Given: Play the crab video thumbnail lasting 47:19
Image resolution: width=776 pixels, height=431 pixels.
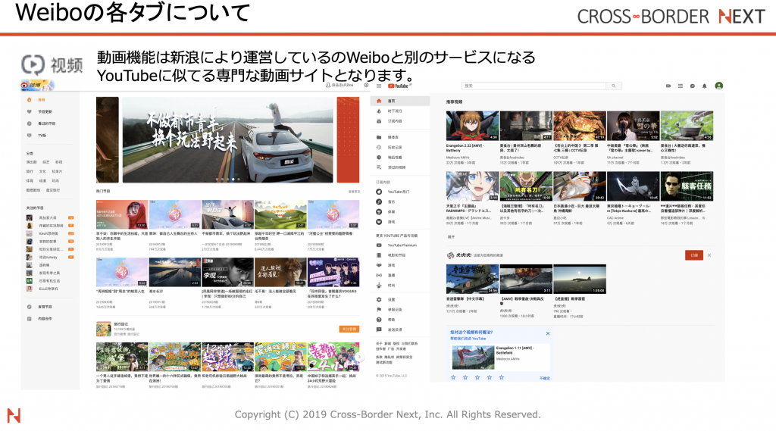Looking at the screenshot, I should (580, 126).
